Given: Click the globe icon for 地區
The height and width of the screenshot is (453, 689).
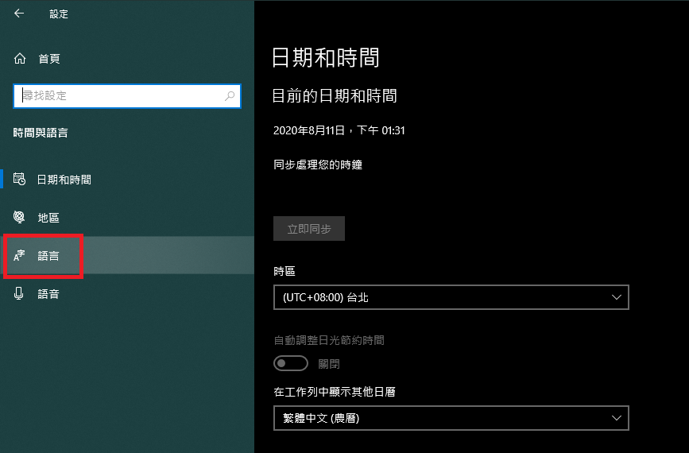Looking at the screenshot, I should tap(20, 218).
